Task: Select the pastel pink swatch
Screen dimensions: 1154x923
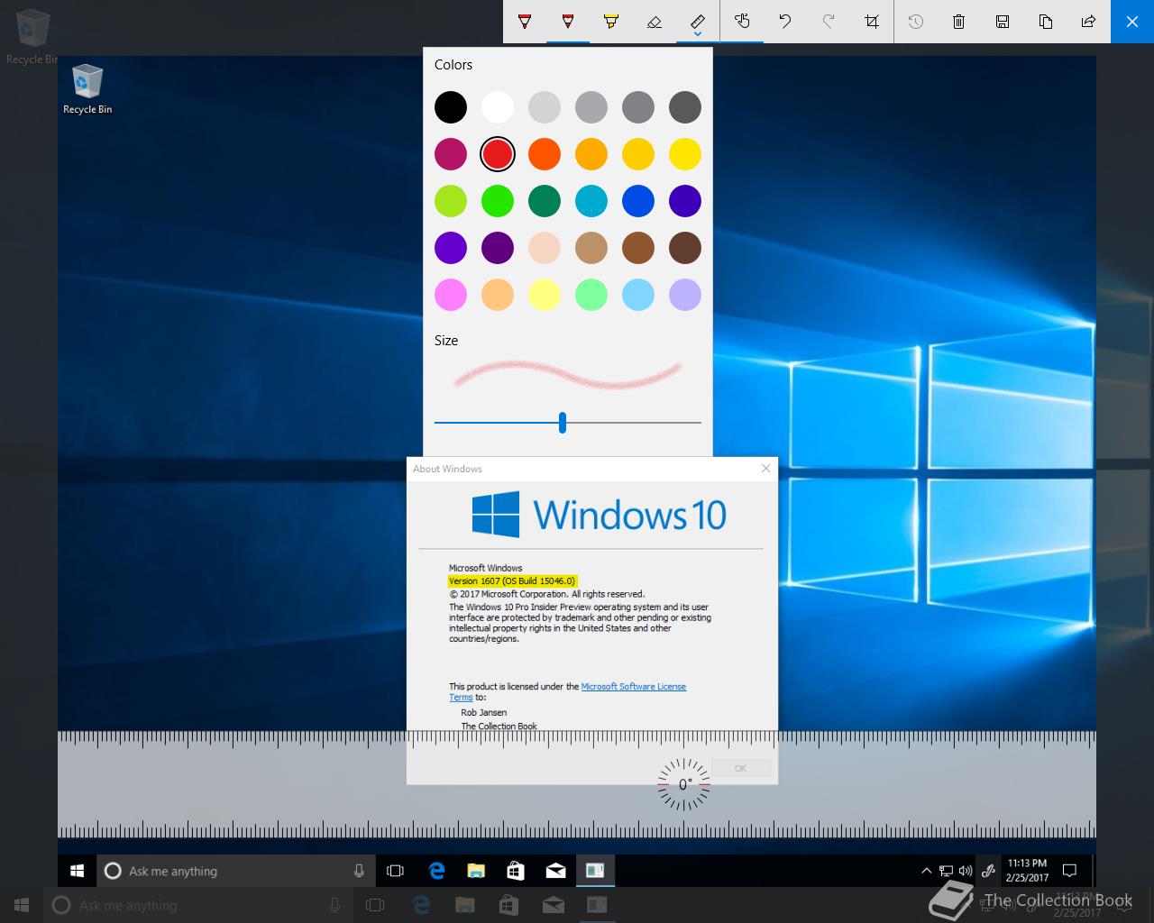Action: [x=451, y=295]
